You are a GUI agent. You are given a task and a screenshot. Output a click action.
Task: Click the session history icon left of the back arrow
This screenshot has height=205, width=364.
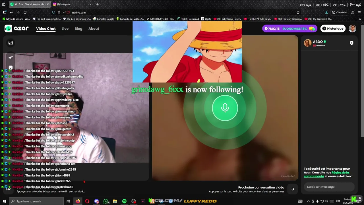pyautogui.click(x=5, y=12)
